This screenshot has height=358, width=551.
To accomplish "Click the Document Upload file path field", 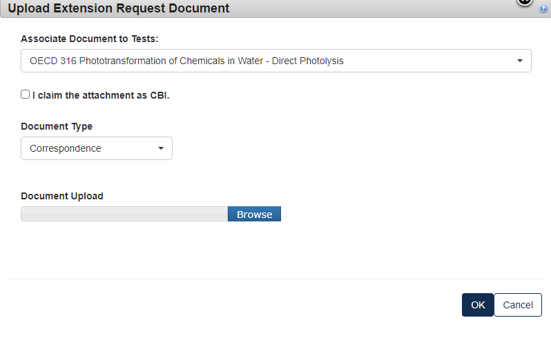I will click(124, 215).
